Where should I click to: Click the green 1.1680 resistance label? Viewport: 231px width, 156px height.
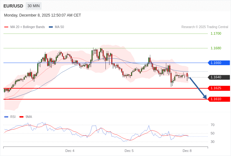tap(216, 48)
